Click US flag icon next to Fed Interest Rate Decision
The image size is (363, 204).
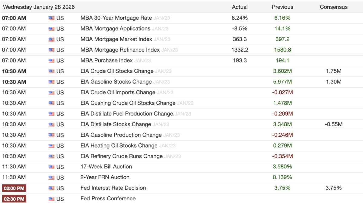[51, 188]
